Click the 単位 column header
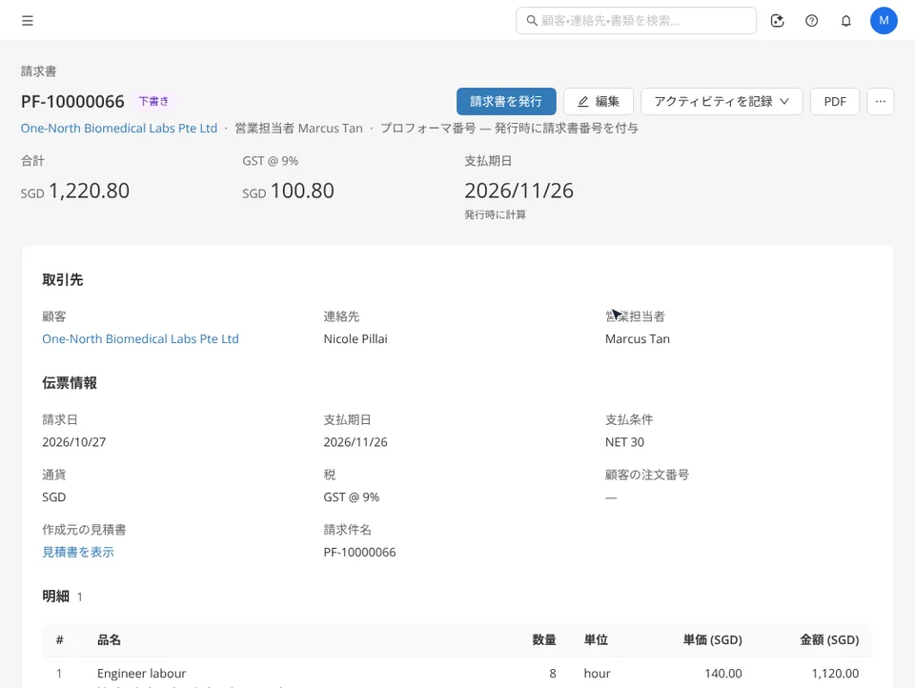The image size is (915, 688). coord(596,640)
